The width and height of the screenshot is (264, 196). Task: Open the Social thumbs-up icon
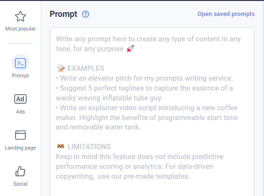20,171
